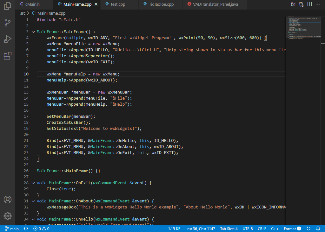
Task: Open the Manage gear menu
Action: click(x=8, y=216)
